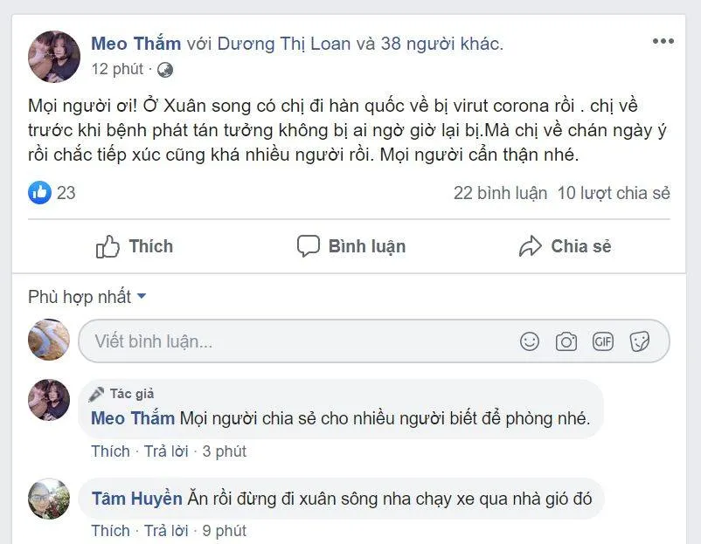This screenshot has width=701, height=544.
Task: View the 22 bình luận comments
Action: click(500, 193)
